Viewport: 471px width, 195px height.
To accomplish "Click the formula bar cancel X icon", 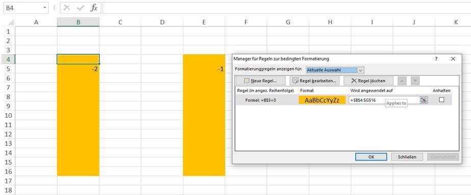I will coord(67,8).
